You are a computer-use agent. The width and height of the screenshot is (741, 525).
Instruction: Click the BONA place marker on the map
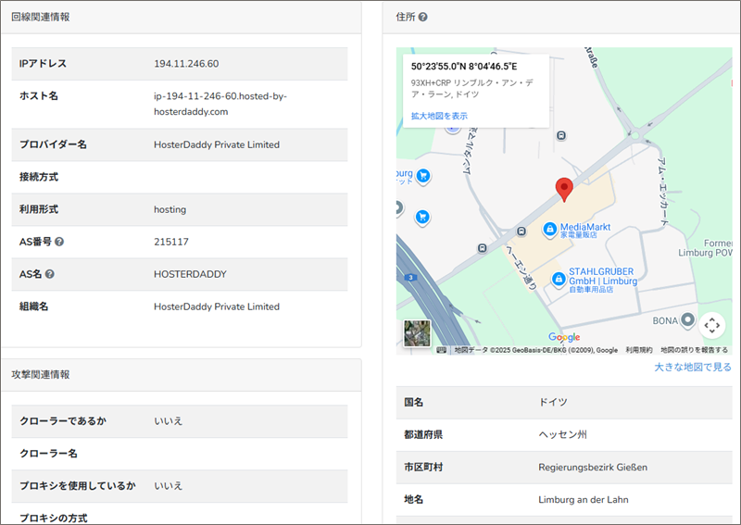point(687,320)
